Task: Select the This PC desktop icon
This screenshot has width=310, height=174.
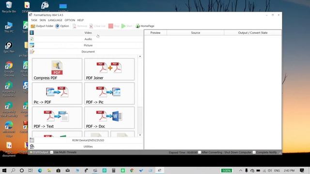Action: (9, 28)
